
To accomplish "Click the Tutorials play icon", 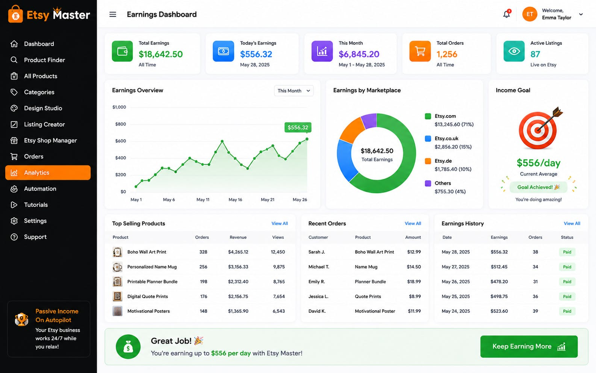I will pos(14,205).
